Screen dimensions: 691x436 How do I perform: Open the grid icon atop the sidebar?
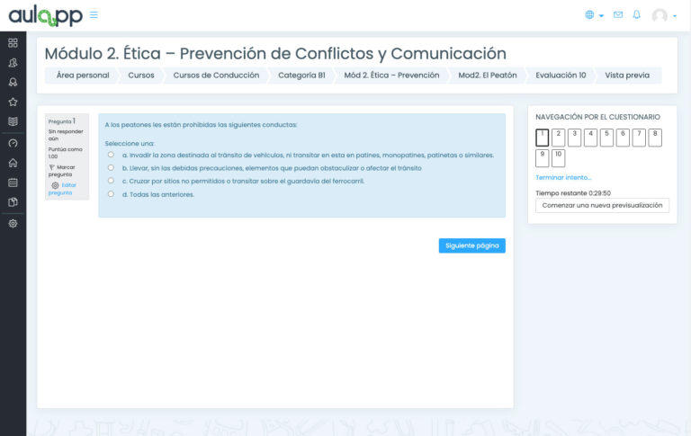[x=13, y=42]
